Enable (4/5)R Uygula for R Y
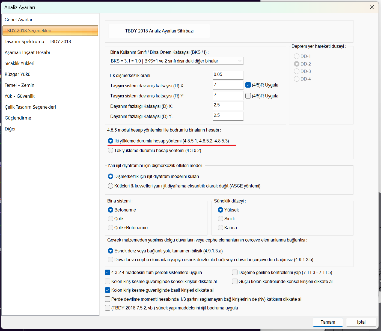The image size is (381, 331). [248, 96]
